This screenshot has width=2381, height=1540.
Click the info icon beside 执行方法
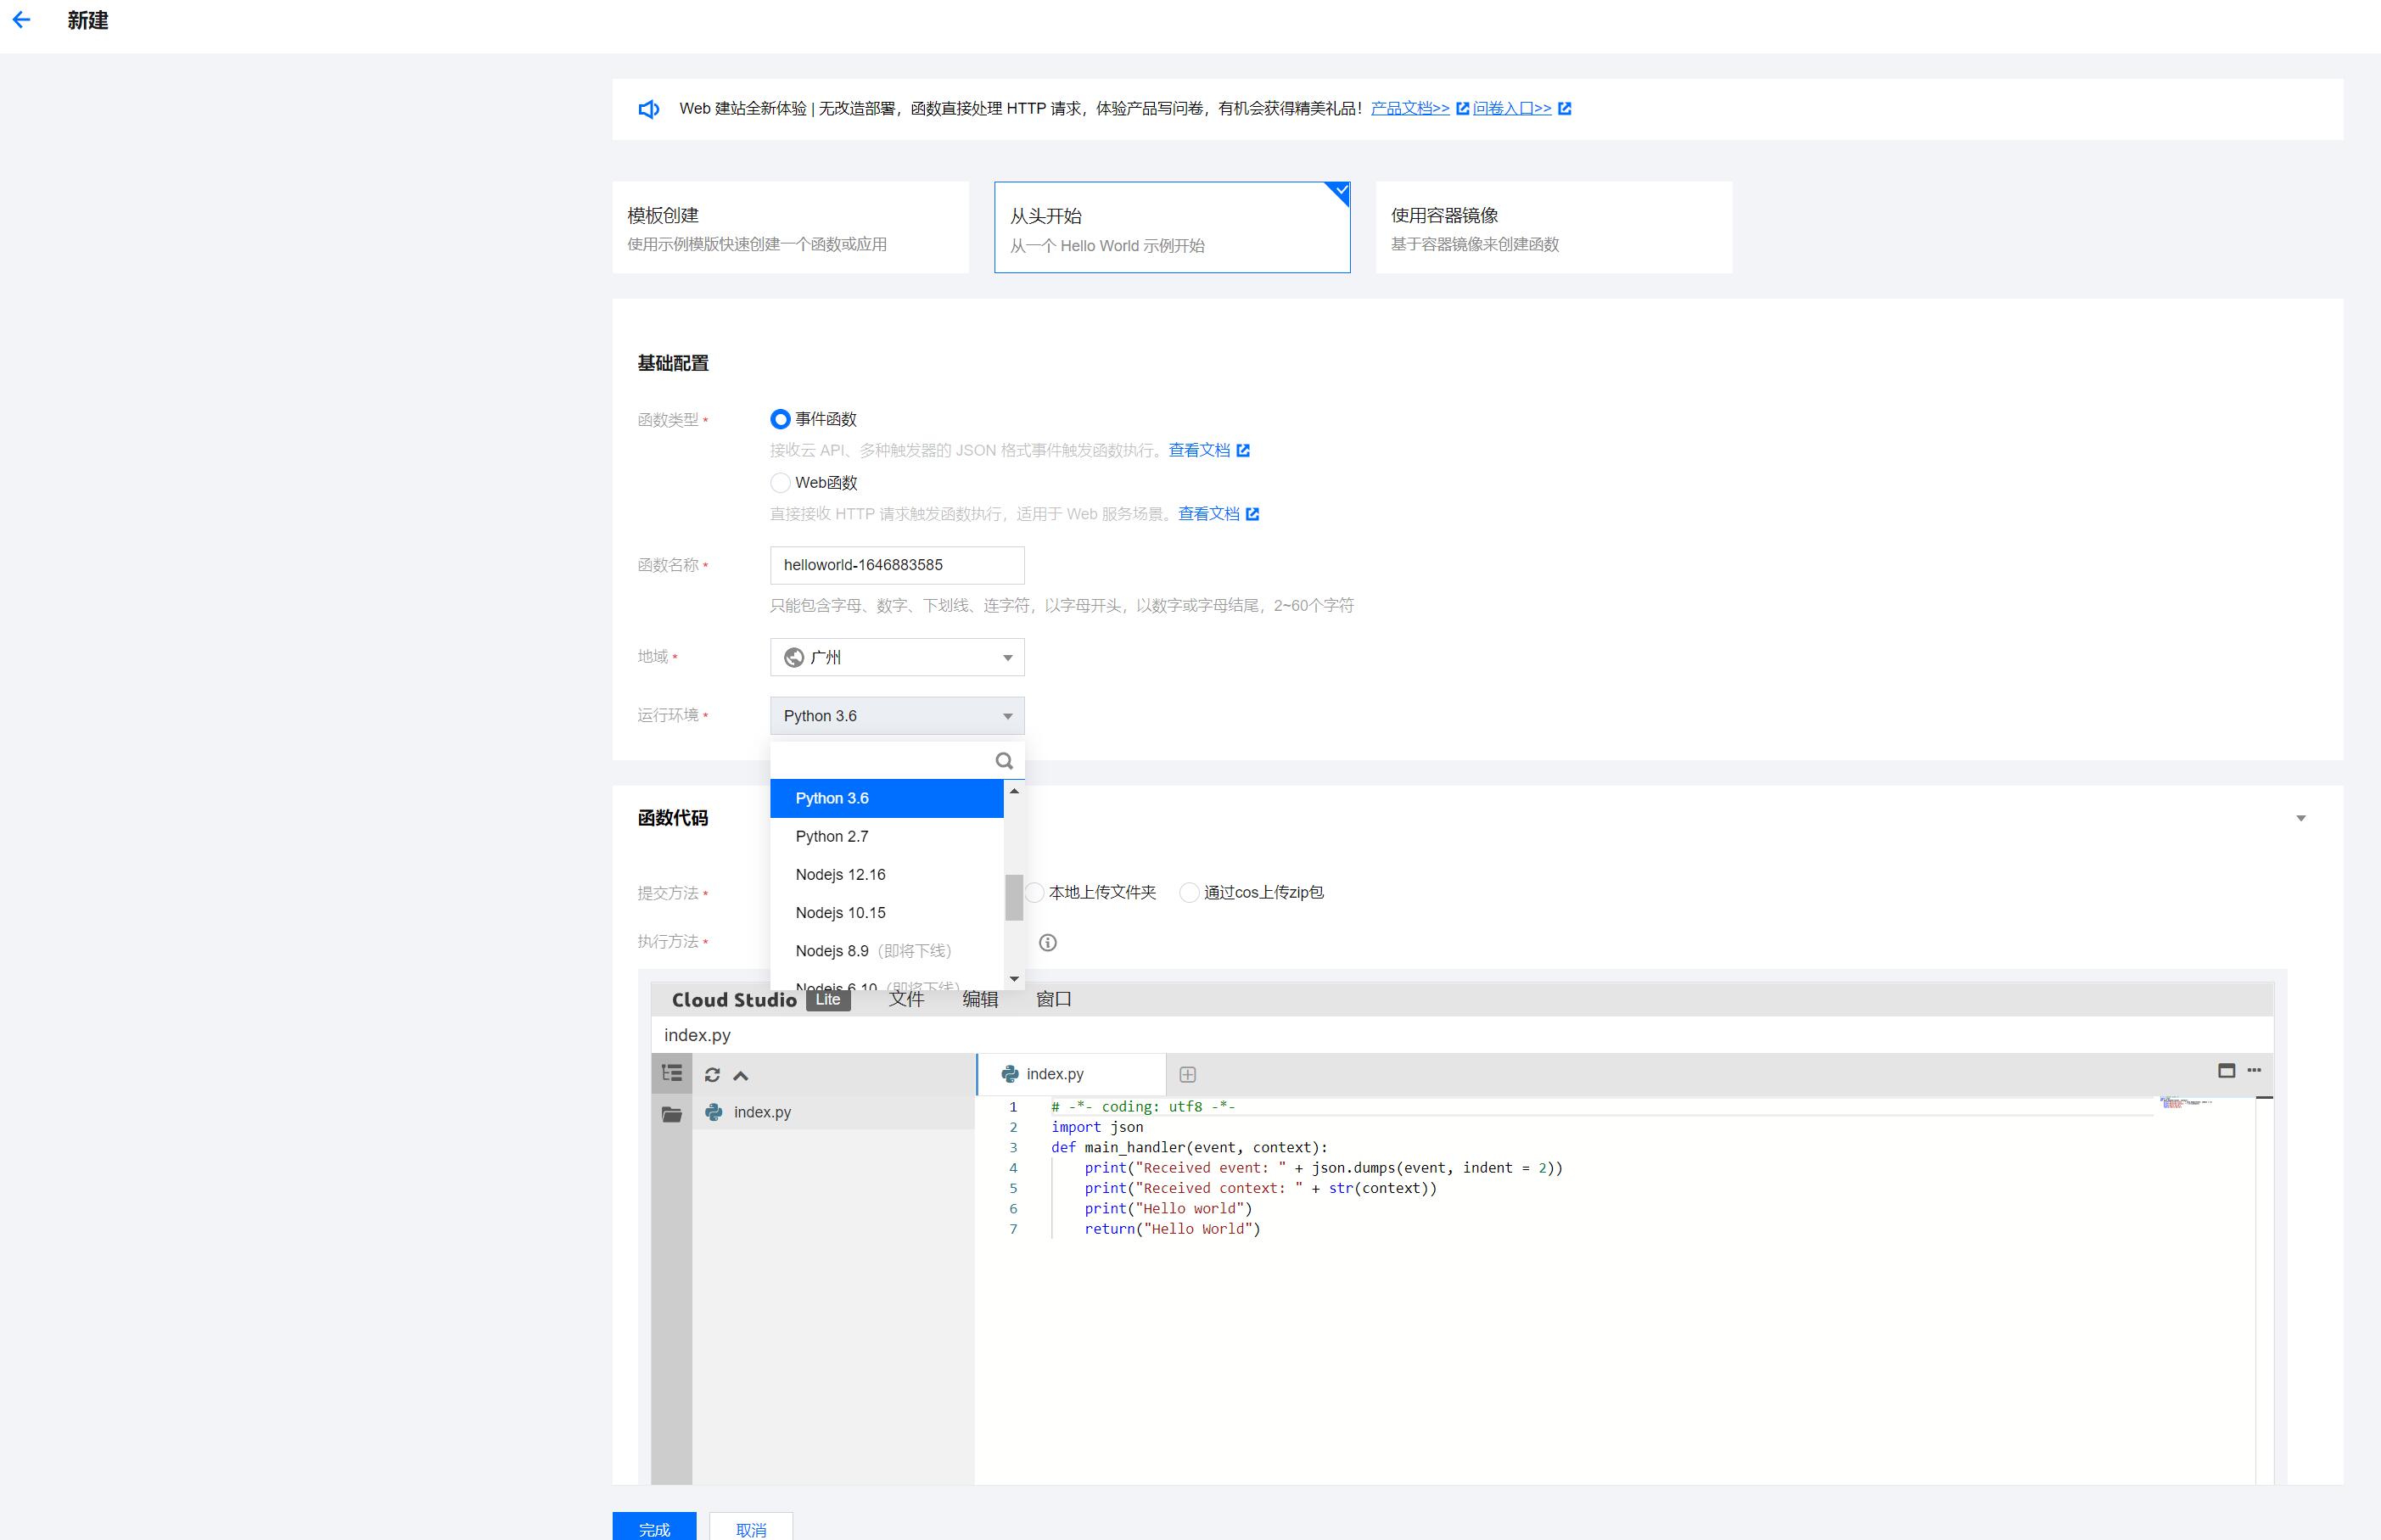[1047, 942]
